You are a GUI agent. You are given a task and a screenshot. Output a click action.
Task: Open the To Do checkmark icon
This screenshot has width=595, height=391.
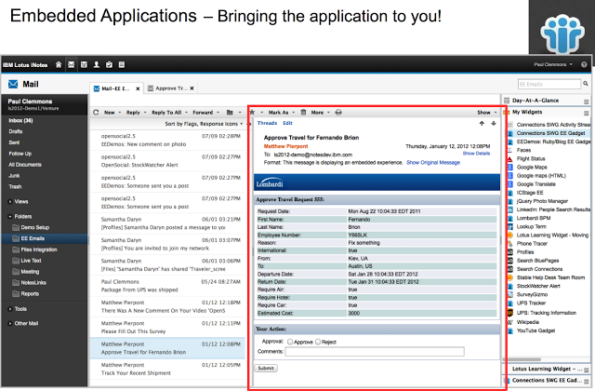pyautogui.click(x=109, y=65)
